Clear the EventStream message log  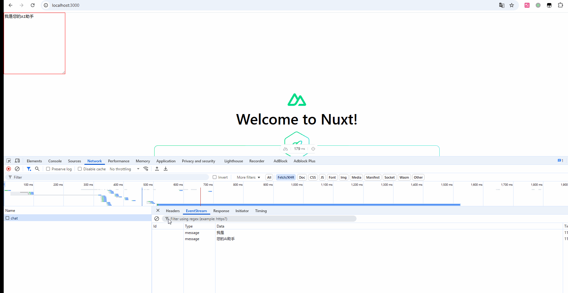click(x=157, y=219)
